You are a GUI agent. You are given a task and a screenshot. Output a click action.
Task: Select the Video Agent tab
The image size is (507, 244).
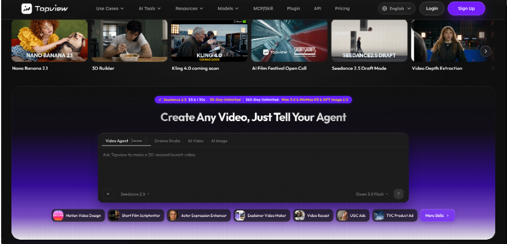(117, 141)
